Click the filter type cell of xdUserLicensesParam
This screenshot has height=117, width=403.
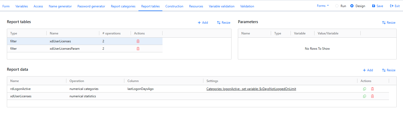(x=27, y=49)
